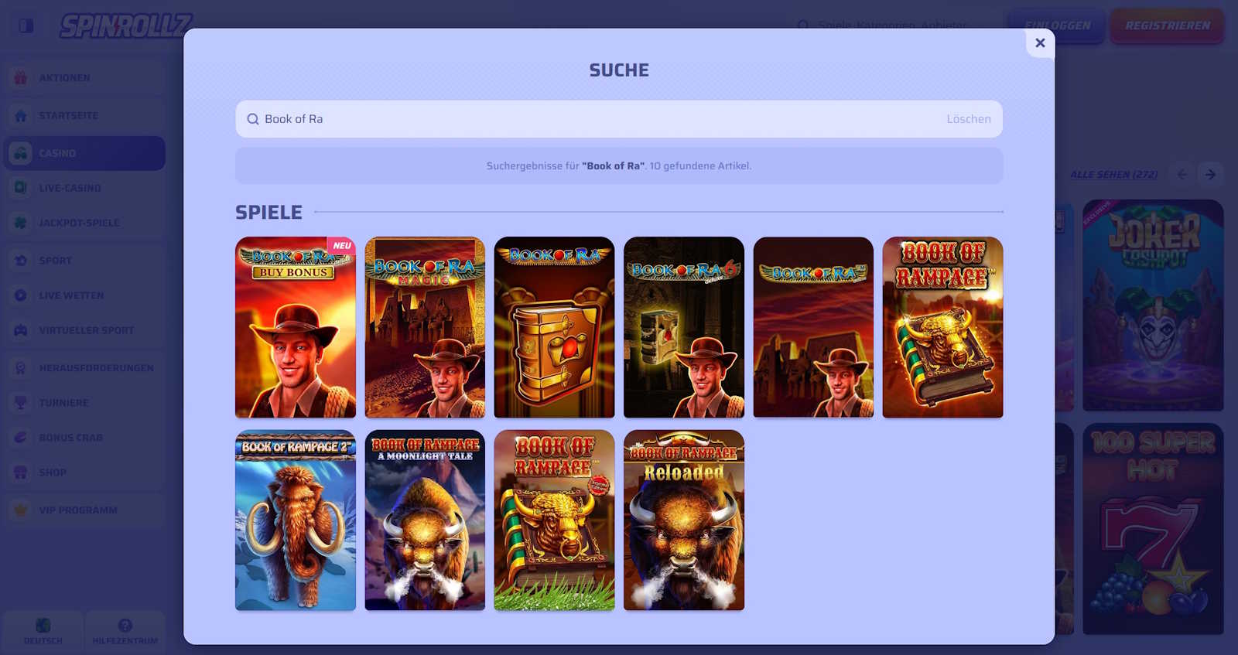Open the Live-Casino sidebar item
Screen dimensions: 1238x655
(x=70, y=188)
